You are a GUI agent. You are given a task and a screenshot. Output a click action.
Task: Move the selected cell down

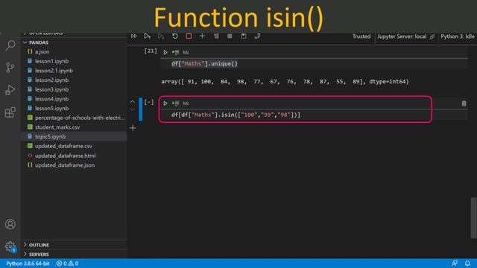[x=133, y=109]
